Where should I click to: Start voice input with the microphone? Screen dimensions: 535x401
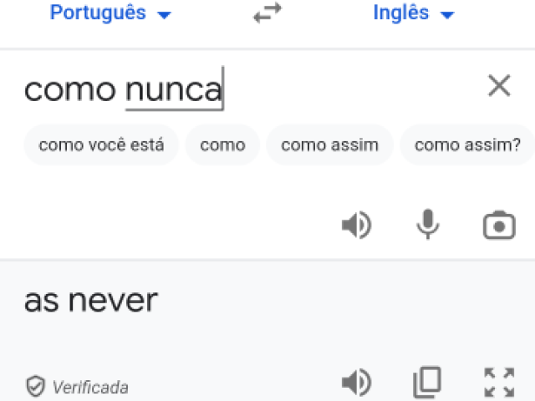(x=427, y=225)
